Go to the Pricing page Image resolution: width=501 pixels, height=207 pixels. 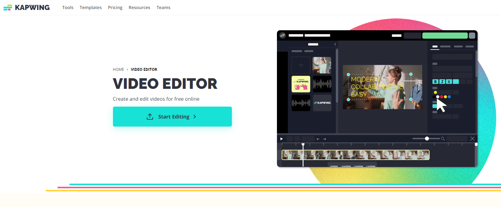(115, 7)
